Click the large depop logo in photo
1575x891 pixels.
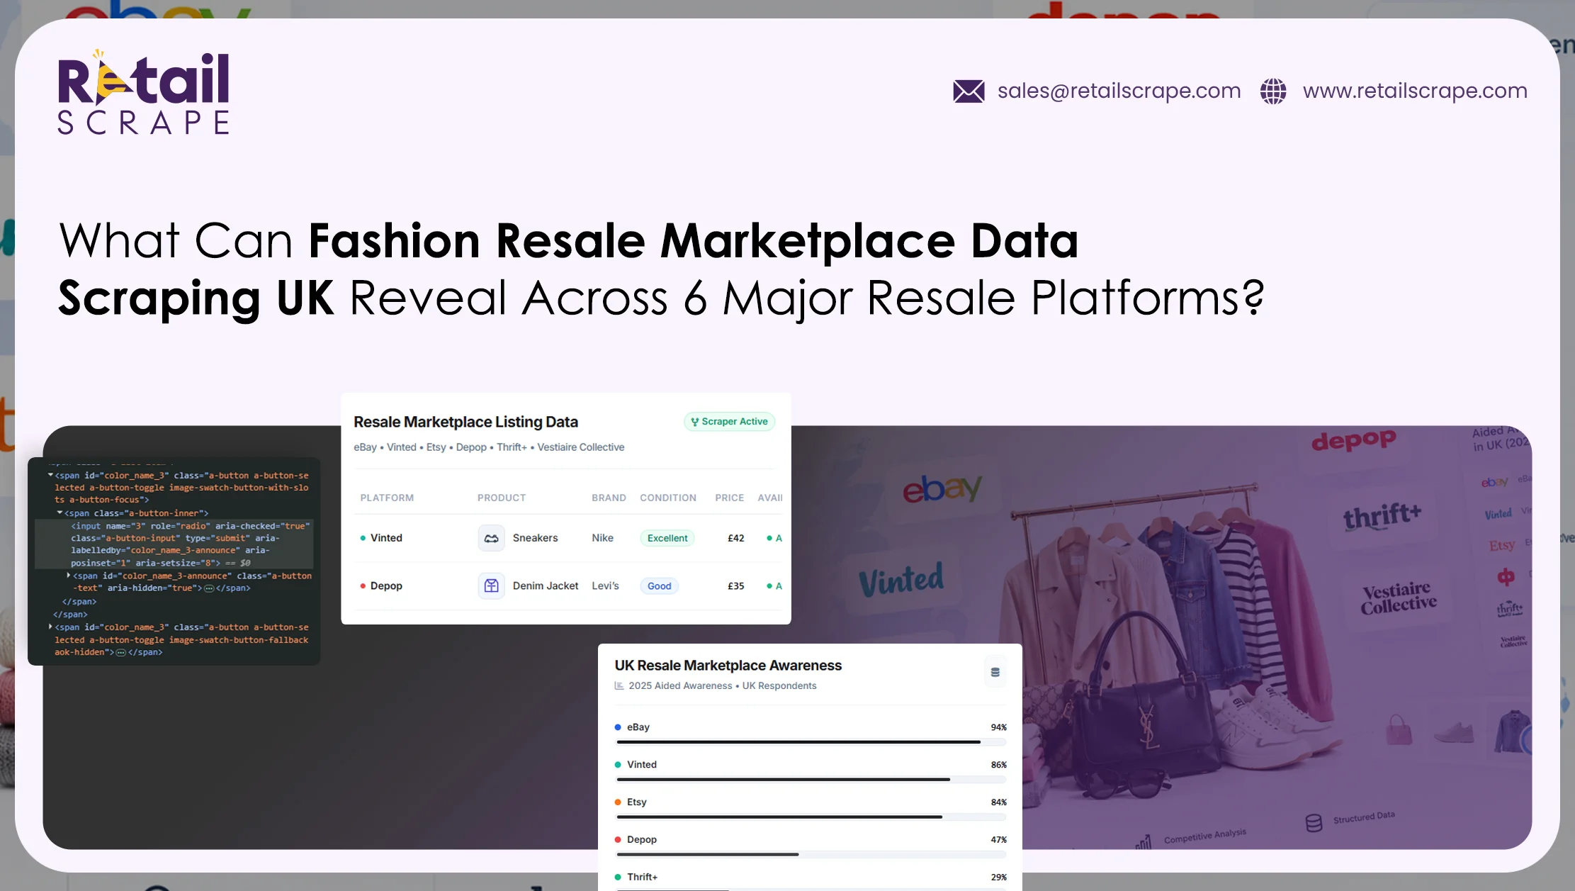point(1353,441)
